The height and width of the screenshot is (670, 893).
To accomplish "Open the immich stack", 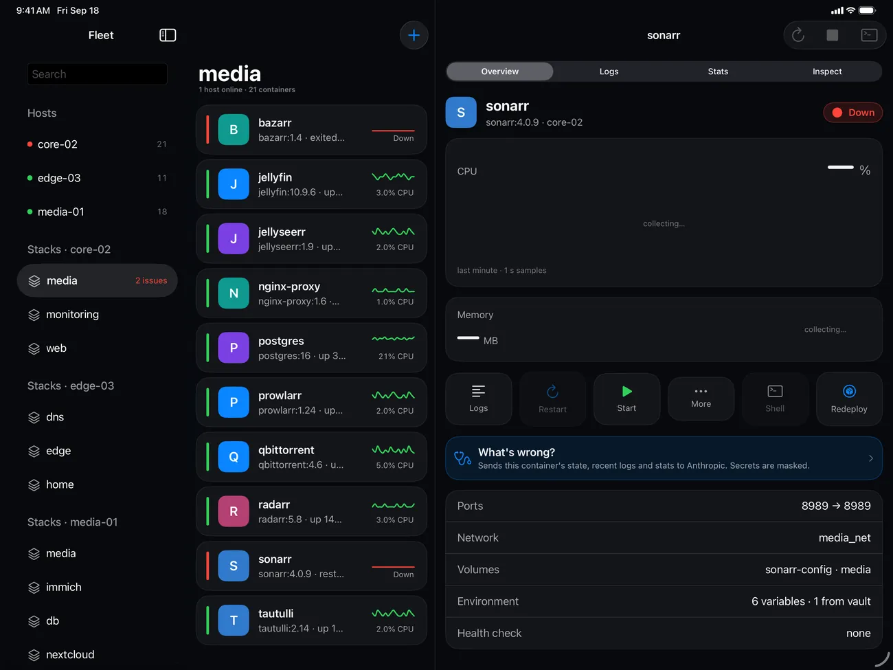I will (97, 587).
